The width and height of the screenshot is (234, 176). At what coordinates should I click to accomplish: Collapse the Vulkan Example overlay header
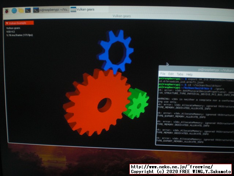[x=19, y=23]
